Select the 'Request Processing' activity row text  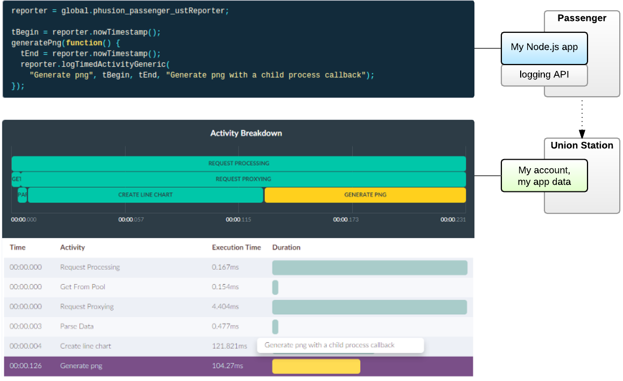(90, 267)
